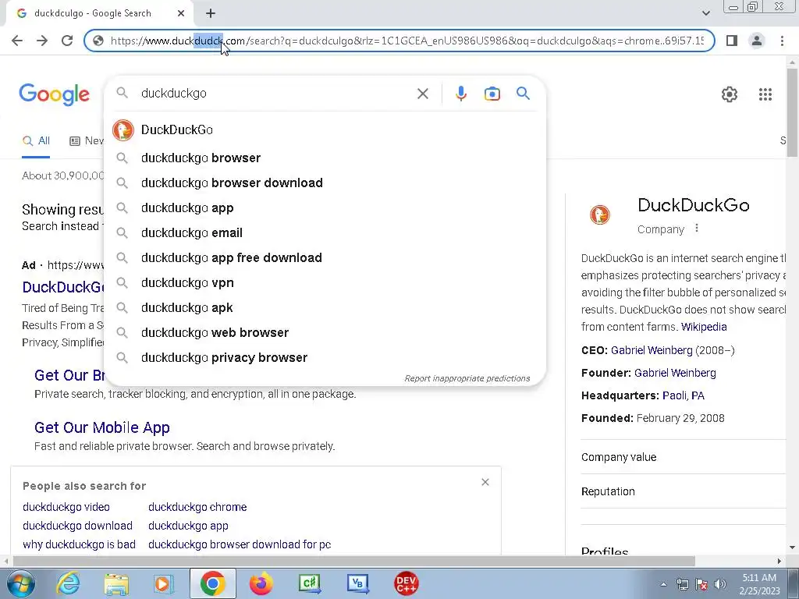
Task: Reload the current page
Action: (x=67, y=41)
